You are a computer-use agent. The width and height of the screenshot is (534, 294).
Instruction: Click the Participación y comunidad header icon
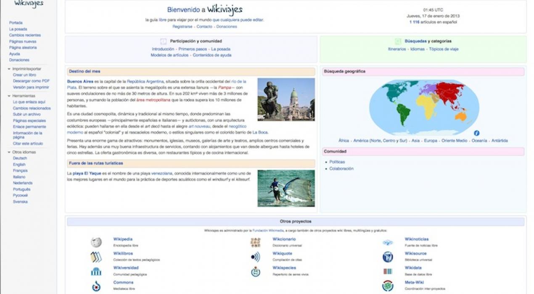(163, 41)
